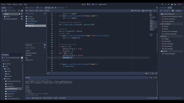Open the script editor Go To menu

[41, 11]
